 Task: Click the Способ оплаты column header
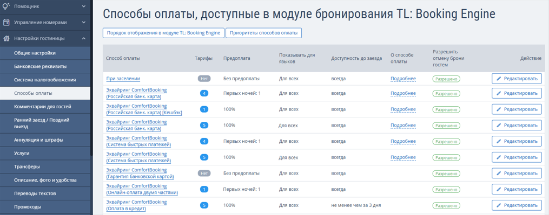tap(123, 58)
